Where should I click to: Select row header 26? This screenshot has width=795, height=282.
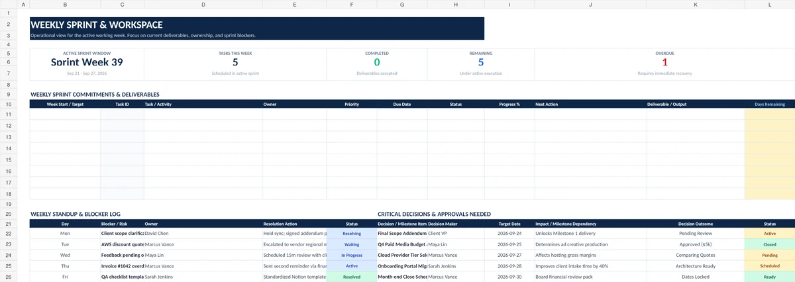coord(8,277)
